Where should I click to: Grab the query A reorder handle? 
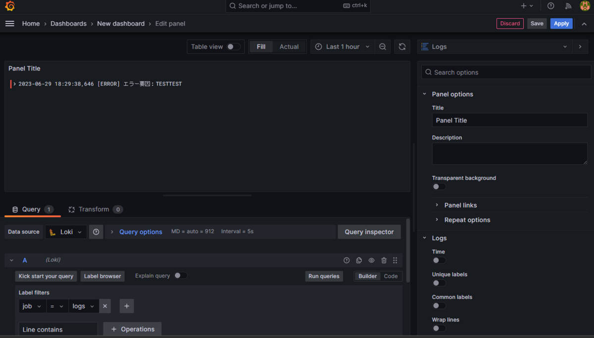coord(395,260)
